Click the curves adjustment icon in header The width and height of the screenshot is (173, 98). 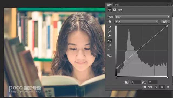(110, 10)
